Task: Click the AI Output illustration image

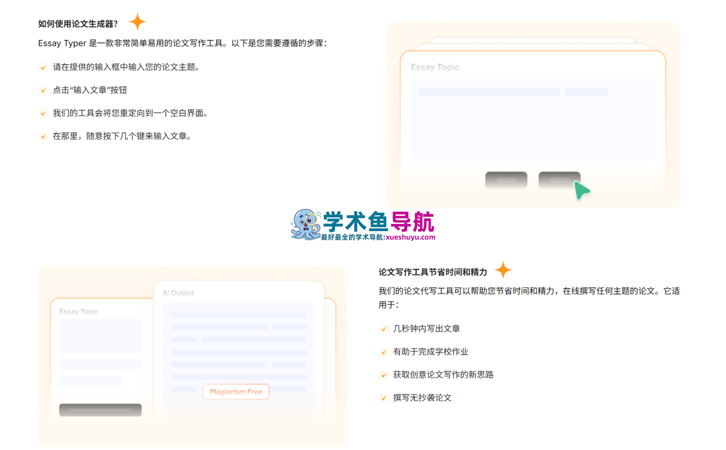Action: pyautogui.click(x=193, y=356)
